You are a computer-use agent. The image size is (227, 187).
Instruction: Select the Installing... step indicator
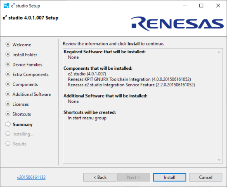[x=8, y=134]
